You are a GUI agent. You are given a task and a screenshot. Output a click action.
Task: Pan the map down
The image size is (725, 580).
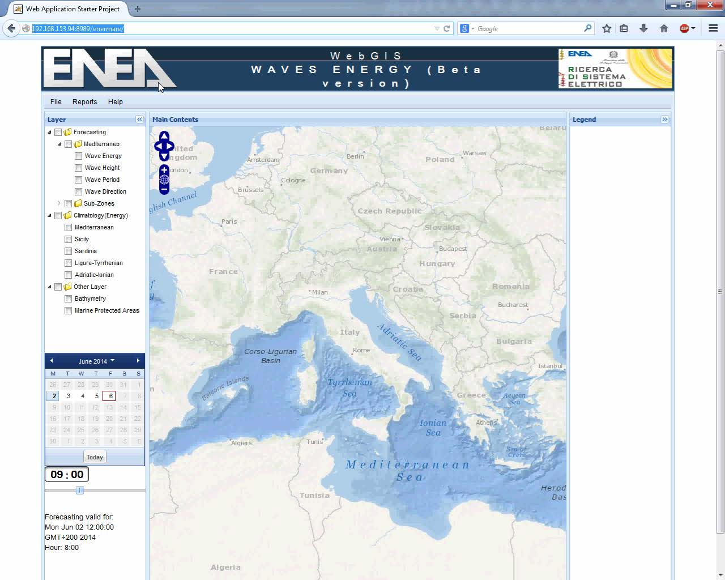pos(164,156)
